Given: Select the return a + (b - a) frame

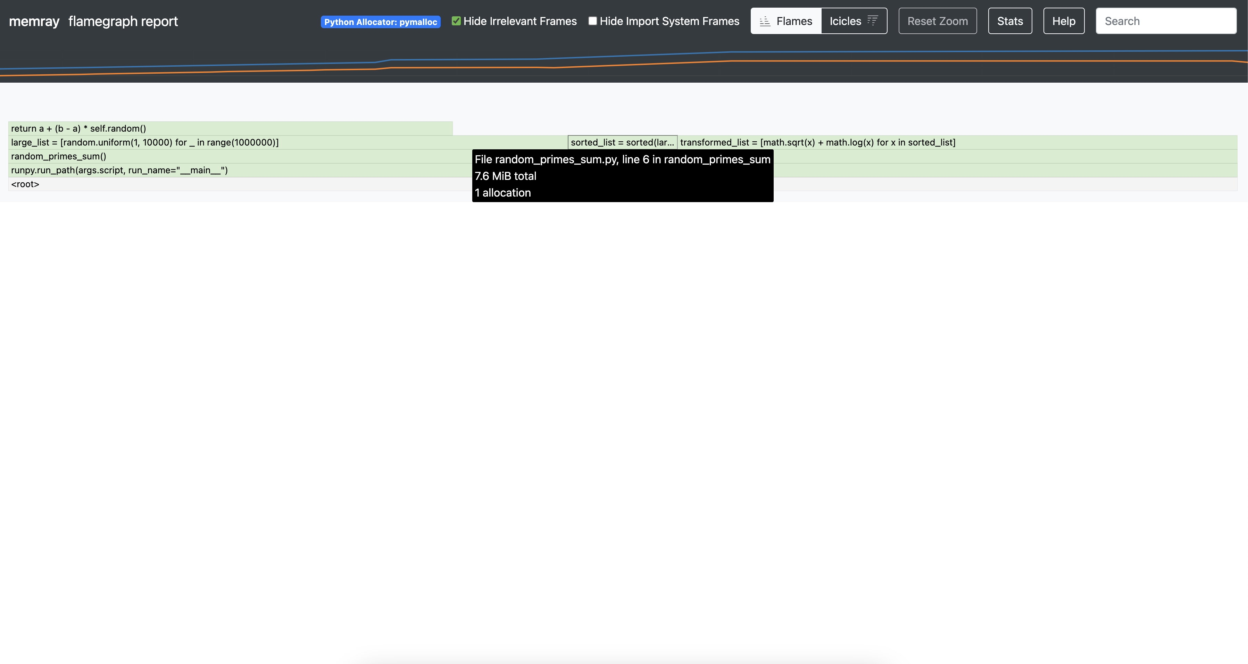Looking at the screenshot, I should tap(231, 128).
